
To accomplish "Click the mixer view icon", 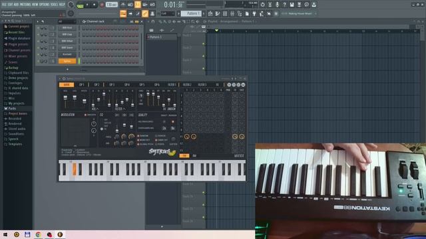I will tap(232, 13).
